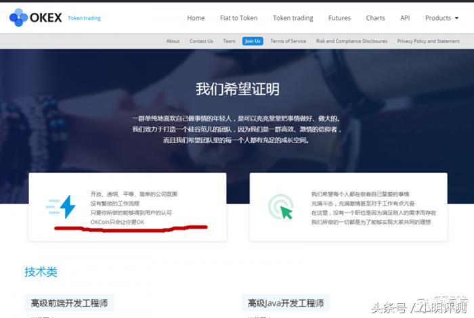Click the line 开放、透明、平等、简单的公司氛围

134,194
